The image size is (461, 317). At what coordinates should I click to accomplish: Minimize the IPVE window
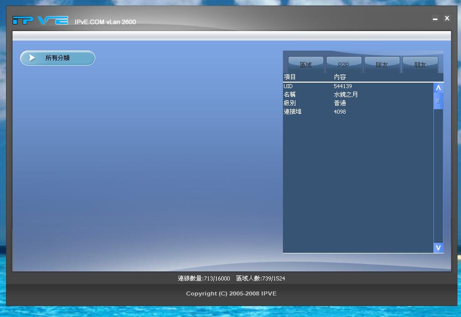[x=435, y=19]
